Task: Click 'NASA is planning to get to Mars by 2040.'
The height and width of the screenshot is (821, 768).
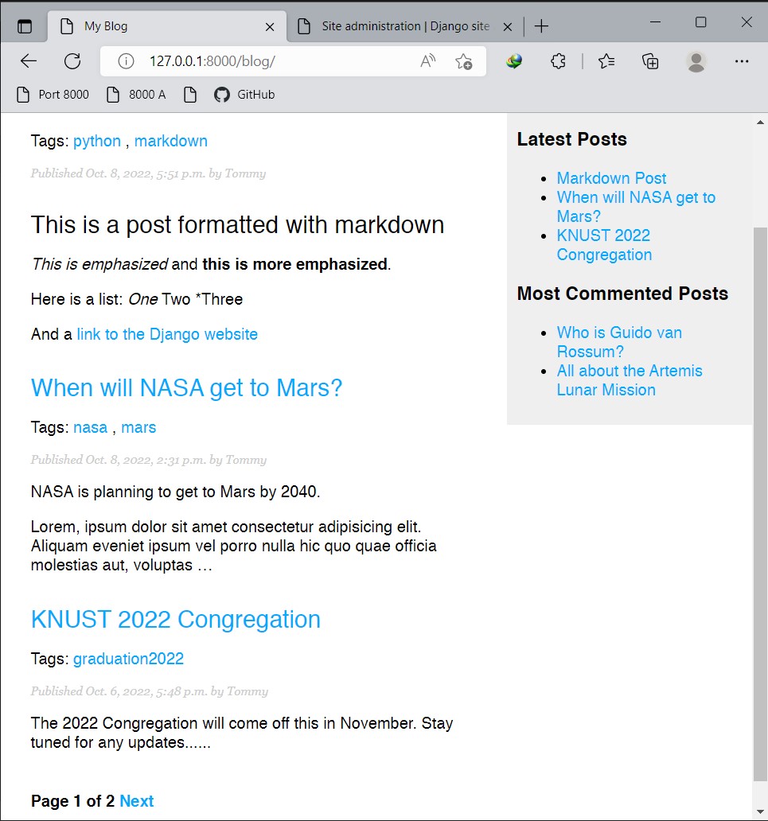Action: coord(176,492)
